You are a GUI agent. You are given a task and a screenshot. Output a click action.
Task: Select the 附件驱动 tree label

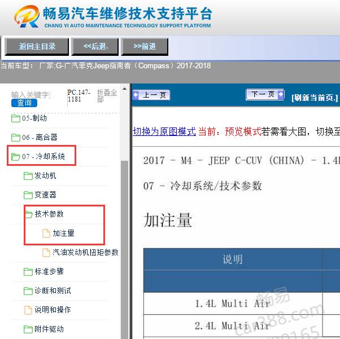pos(49,329)
